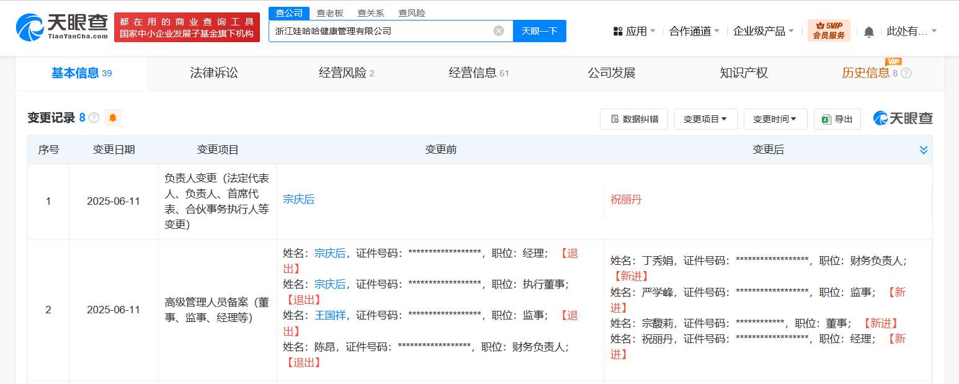Click the 2025-06-11 date in row 1
959x384 pixels.
click(114, 202)
